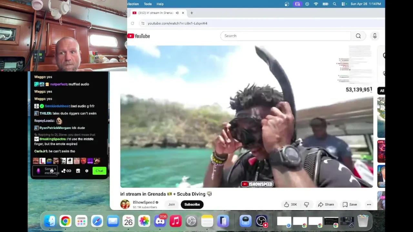Reload the page in Chrome

pyautogui.click(x=132, y=23)
